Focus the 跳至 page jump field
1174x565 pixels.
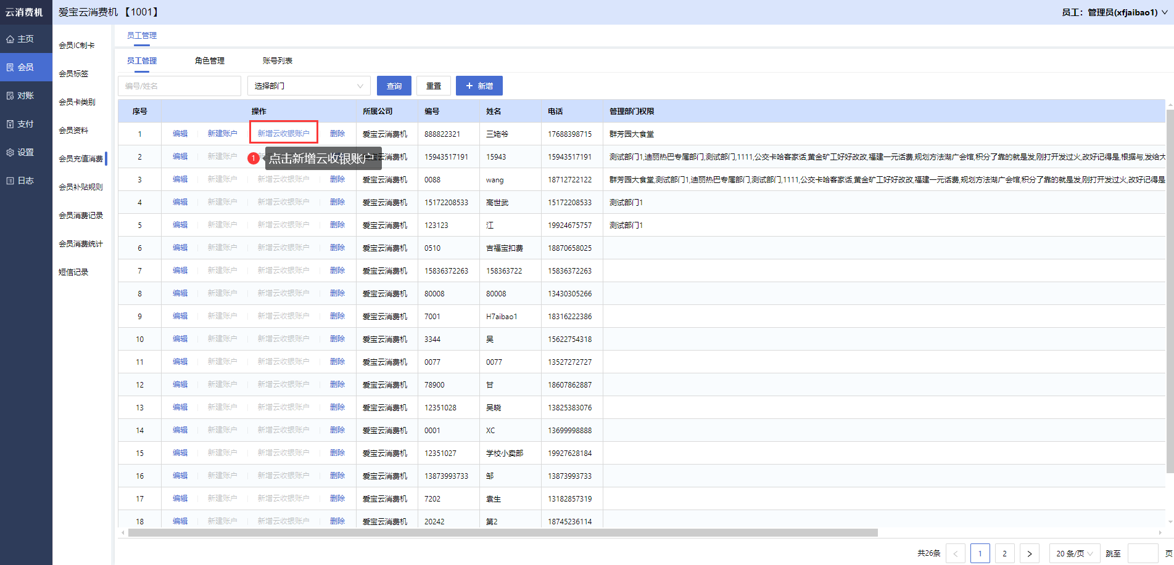click(x=1143, y=553)
